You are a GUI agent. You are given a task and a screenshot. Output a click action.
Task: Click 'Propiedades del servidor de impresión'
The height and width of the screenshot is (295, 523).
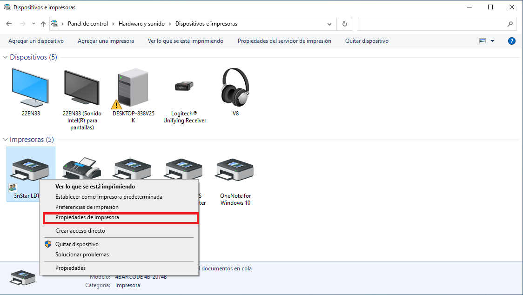[284, 41]
